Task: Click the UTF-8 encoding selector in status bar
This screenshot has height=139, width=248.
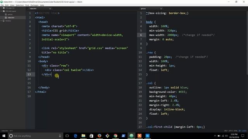Action: pos(231,131)
